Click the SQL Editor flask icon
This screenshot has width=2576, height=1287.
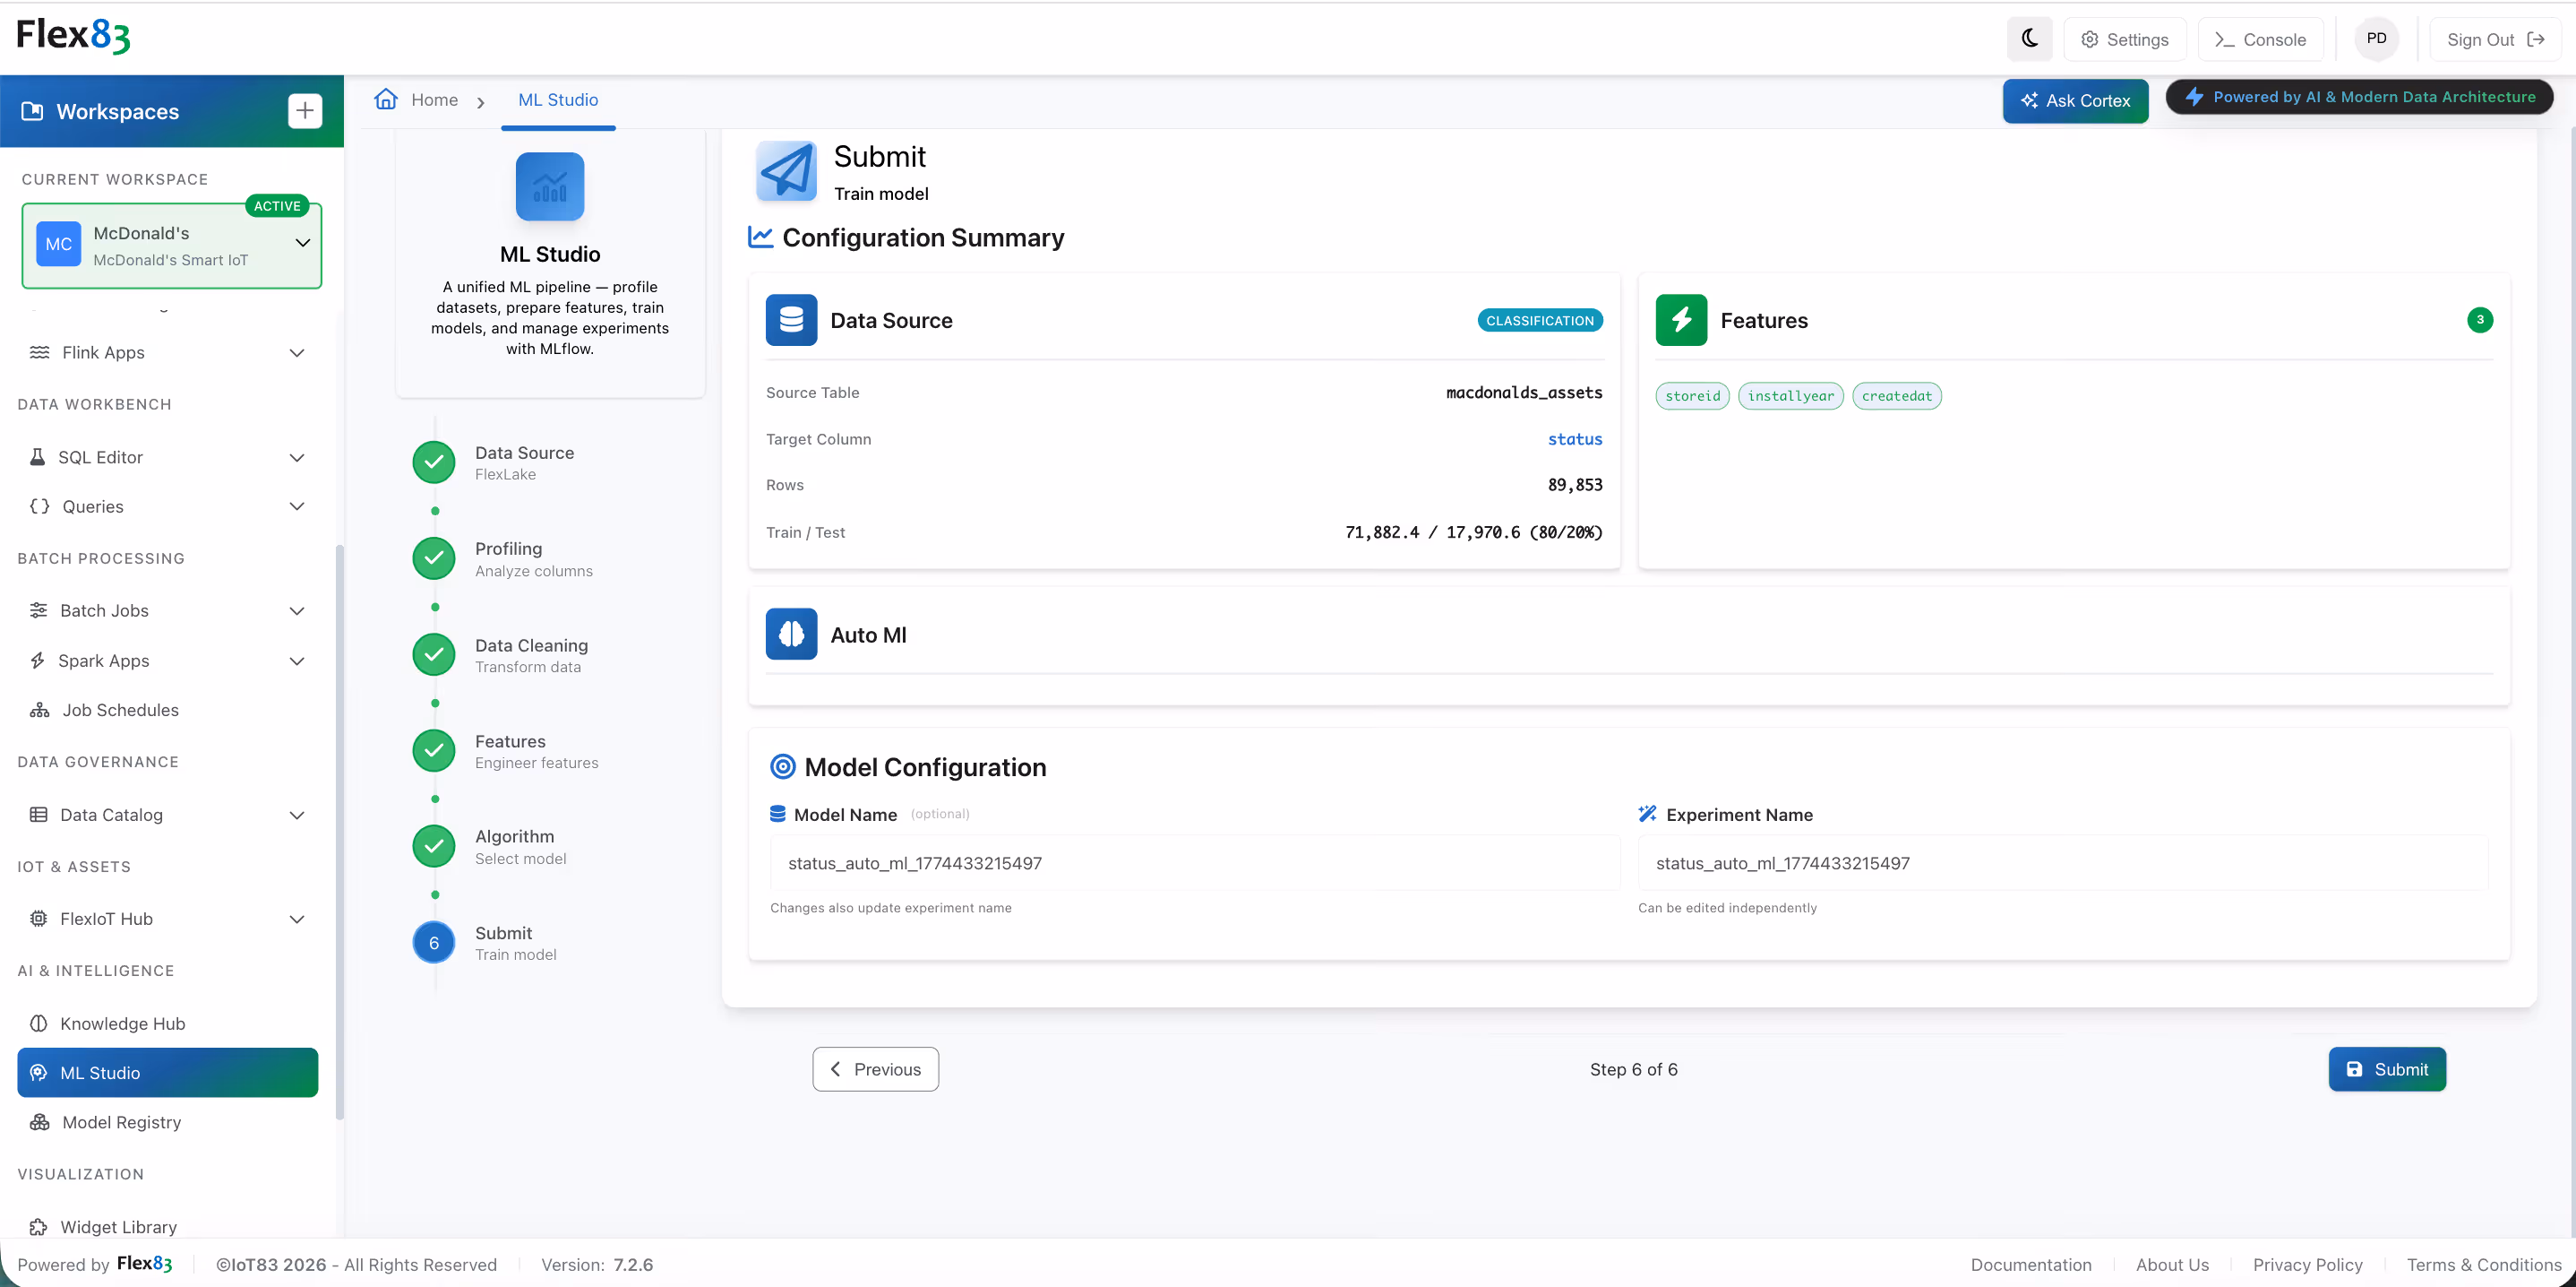[x=37, y=457]
